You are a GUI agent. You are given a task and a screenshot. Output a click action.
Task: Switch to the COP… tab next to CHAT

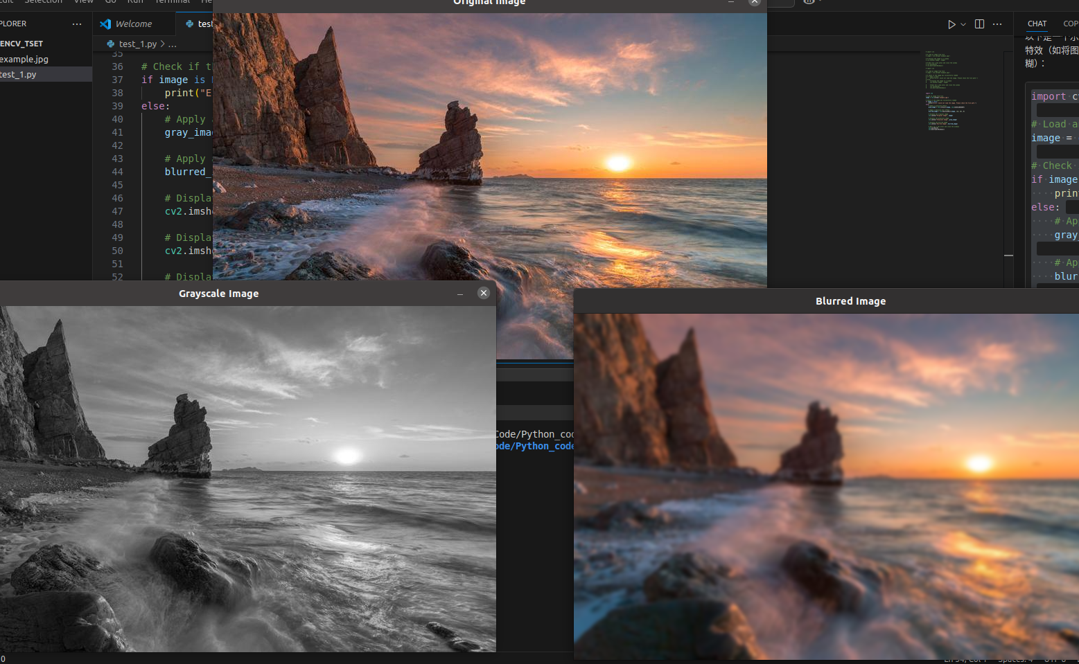[x=1071, y=24]
